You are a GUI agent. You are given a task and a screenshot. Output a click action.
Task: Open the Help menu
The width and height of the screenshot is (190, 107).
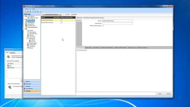coord(34,9)
